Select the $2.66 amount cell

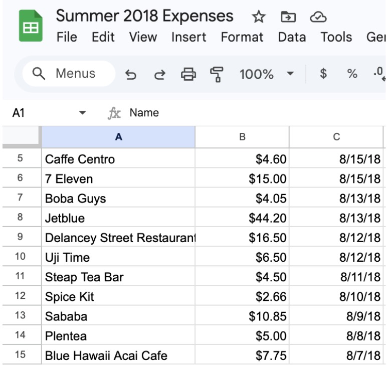(242, 296)
